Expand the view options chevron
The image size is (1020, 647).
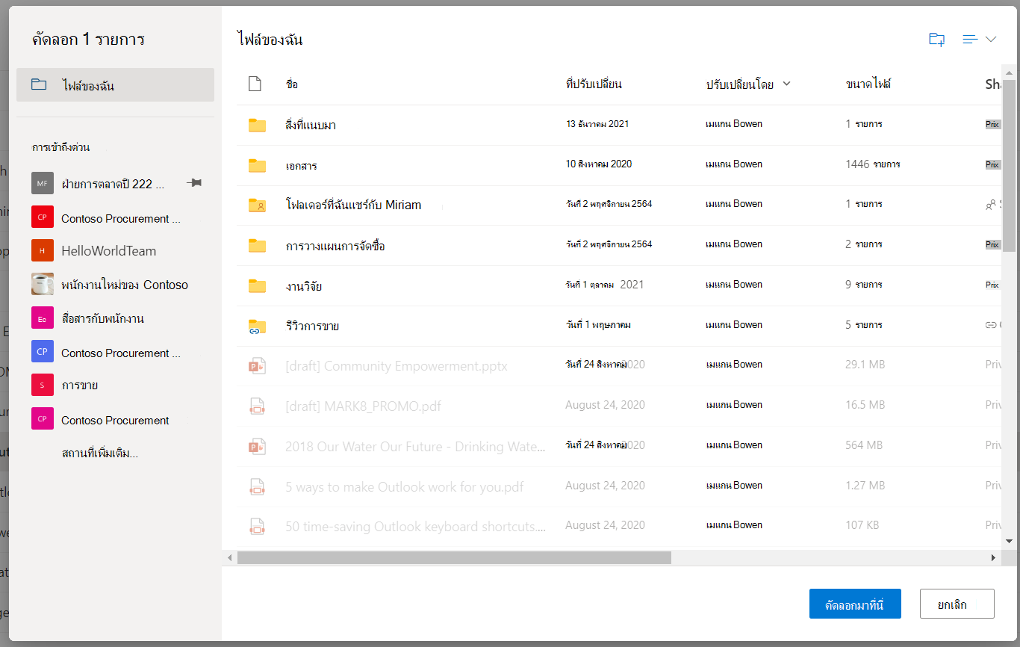pyautogui.click(x=991, y=40)
